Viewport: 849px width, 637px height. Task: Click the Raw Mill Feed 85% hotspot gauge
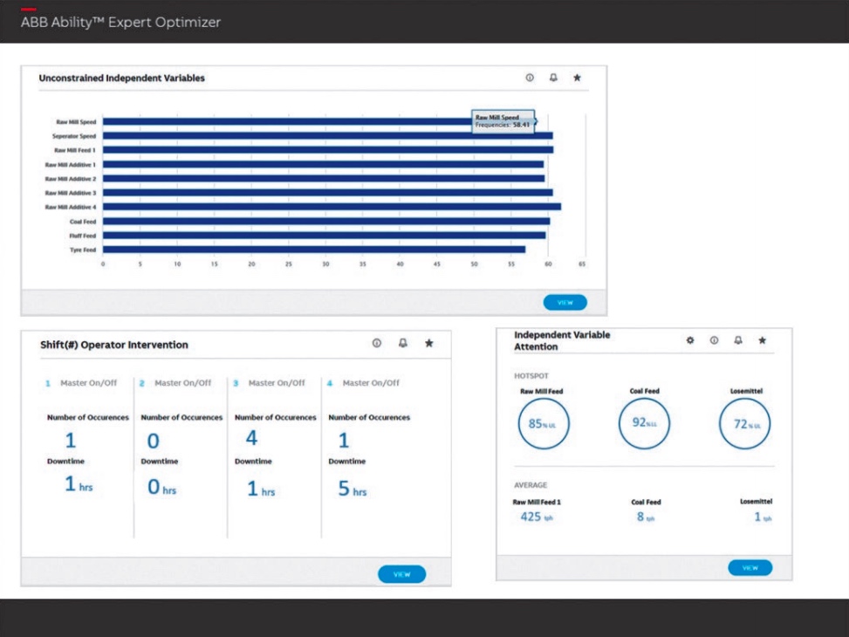click(x=543, y=423)
